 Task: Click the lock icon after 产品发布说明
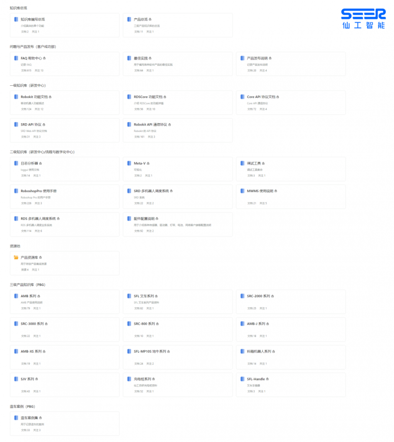pyautogui.click(x=270, y=58)
